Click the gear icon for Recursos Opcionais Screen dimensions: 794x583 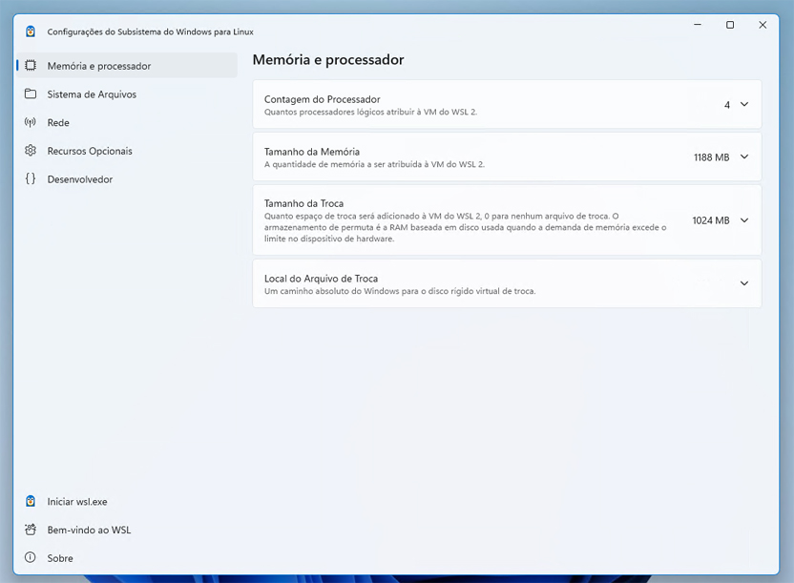pos(31,151)
